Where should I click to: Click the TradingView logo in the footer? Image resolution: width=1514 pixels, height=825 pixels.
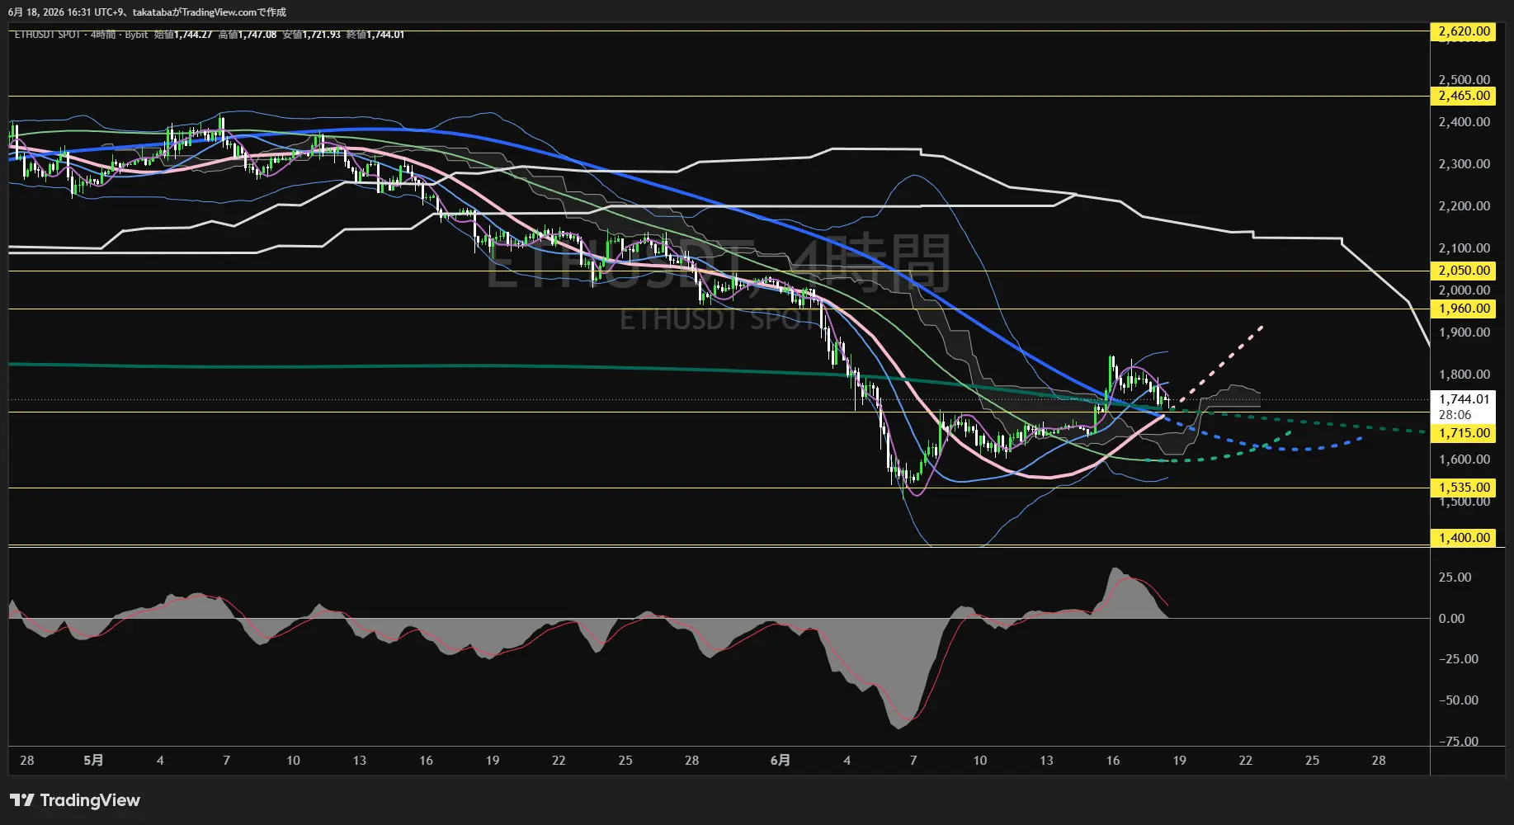click(x=75, y=800)
